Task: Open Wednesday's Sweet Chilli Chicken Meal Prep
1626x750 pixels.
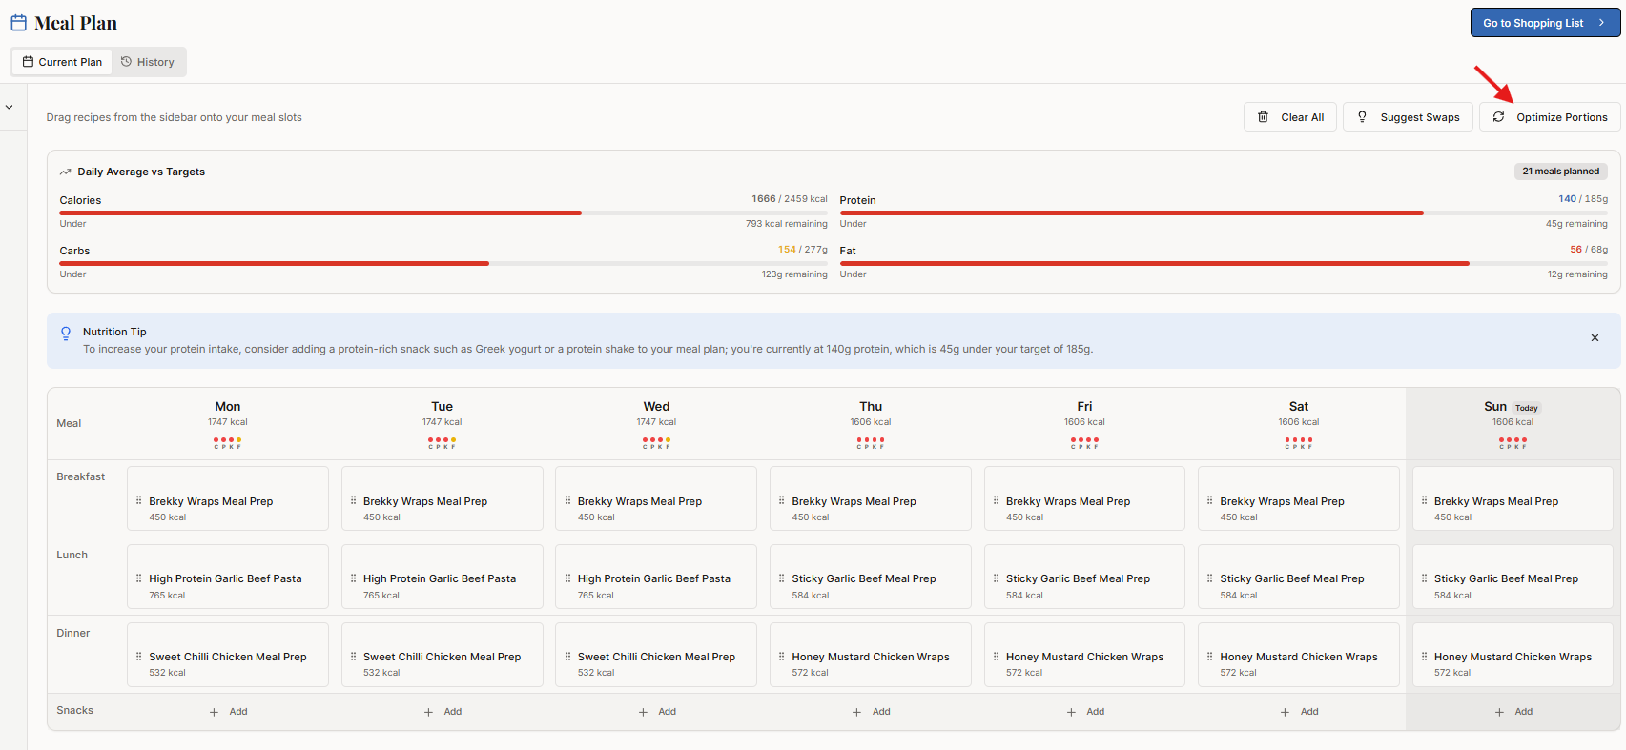Action: point(656,655)
